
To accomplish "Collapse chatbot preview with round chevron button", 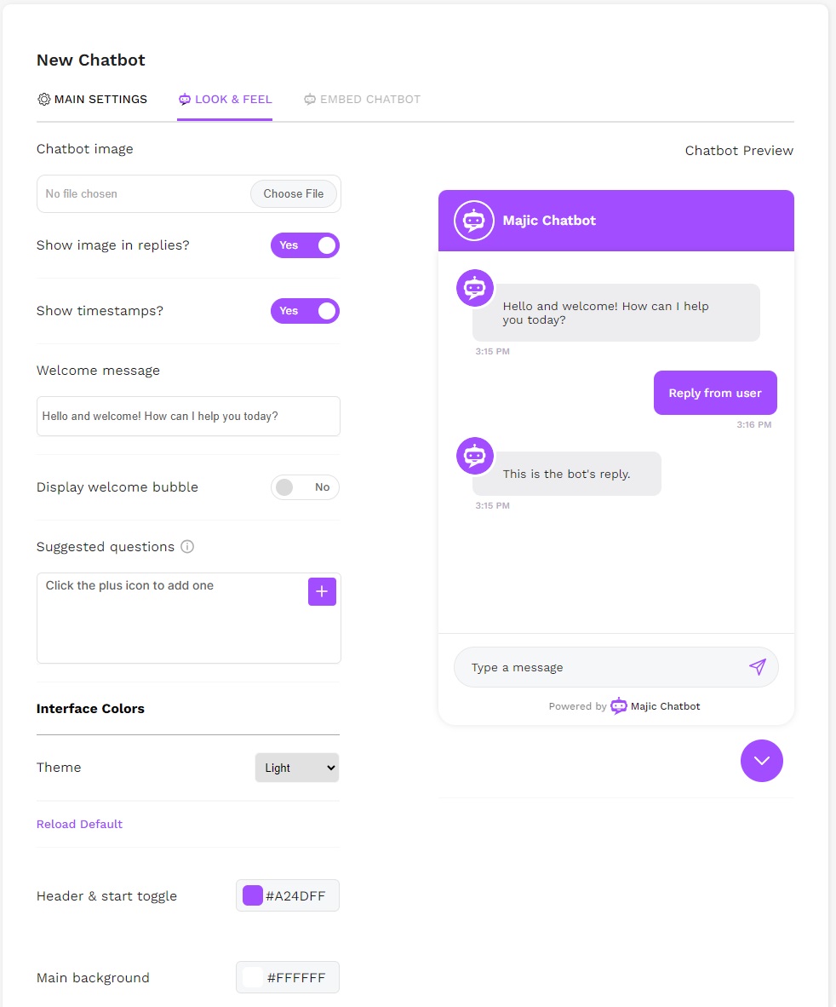I will [761, 761].
